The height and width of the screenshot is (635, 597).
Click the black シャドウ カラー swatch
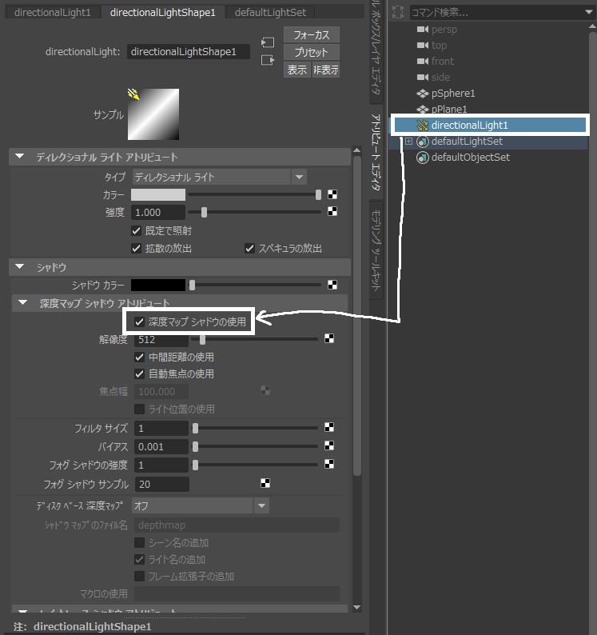[158, 285]
